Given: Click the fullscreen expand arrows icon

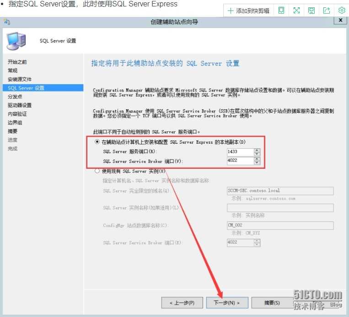Looking at the screenshot, I should 296,10.
